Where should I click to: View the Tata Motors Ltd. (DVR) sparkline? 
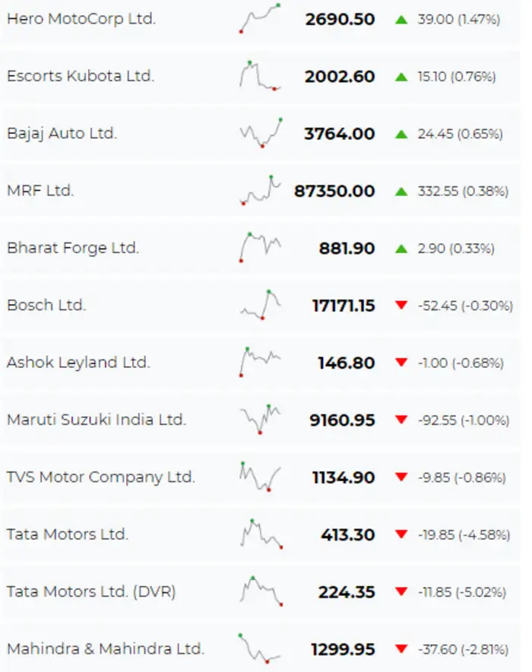point(261,591)
